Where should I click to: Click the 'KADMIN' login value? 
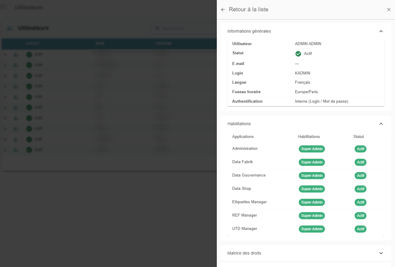point(303,73)
